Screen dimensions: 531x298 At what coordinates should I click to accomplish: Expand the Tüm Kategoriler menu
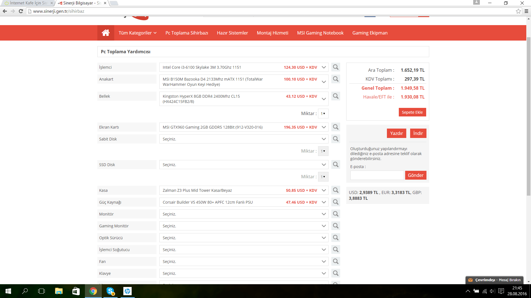click(137, 33)
